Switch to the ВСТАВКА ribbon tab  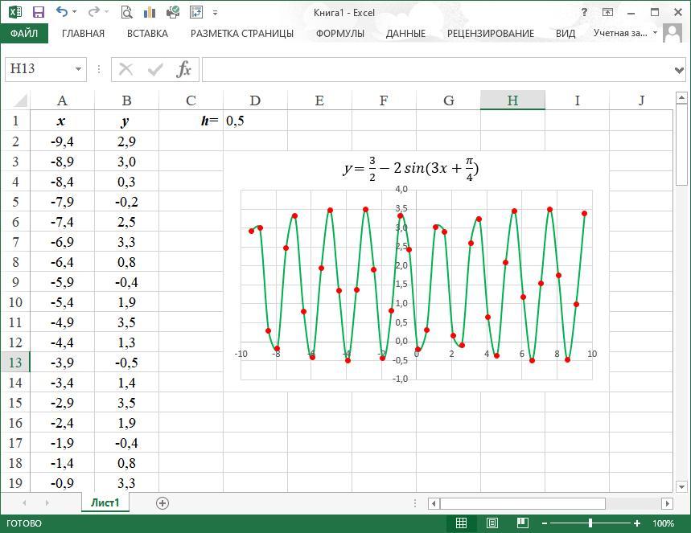[147, 34]
